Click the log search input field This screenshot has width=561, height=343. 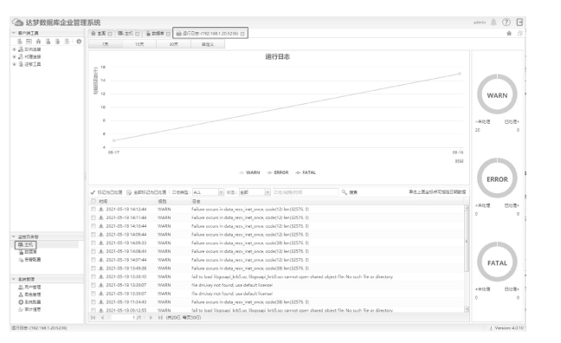pos(306,192)
